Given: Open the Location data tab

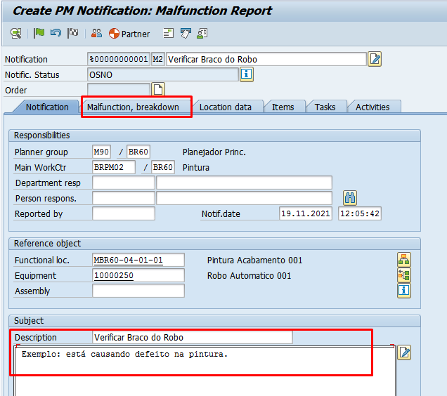Looking at the screenshot, I should coord(225,107).
